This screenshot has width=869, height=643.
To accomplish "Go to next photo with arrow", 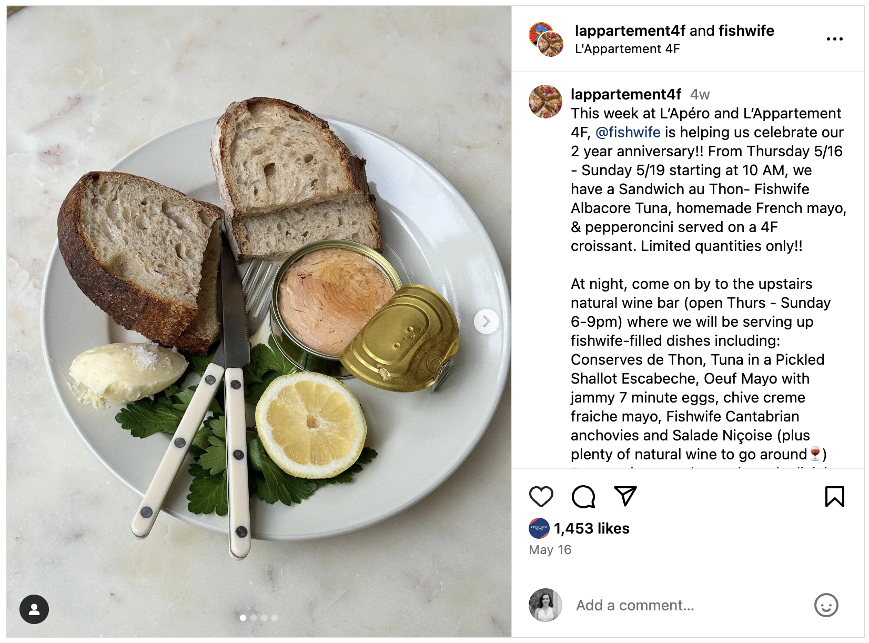I will coord(487,321).
